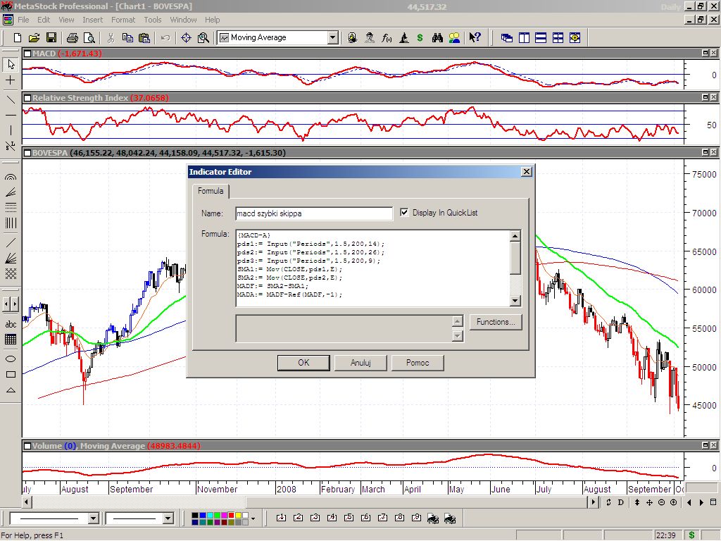Toggle the Display In QuickList checkbox
Image resolution: width=721 pixels, height=541 pixels.
click(x=404, y=213)
